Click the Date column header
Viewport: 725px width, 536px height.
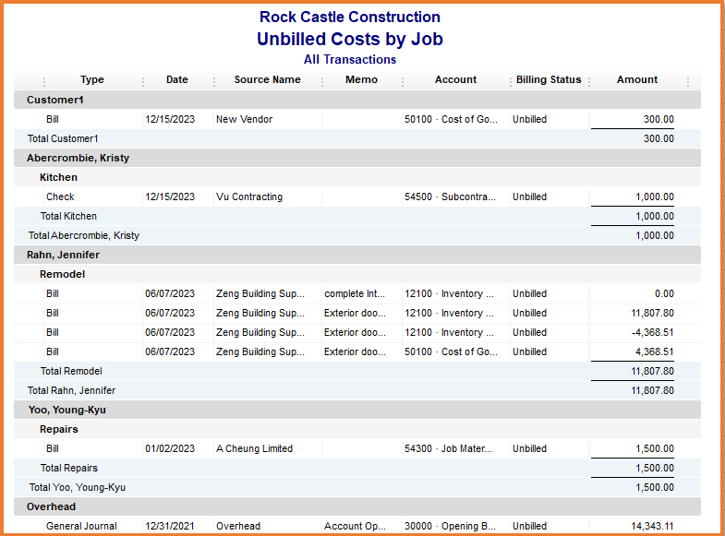point(177,79)
